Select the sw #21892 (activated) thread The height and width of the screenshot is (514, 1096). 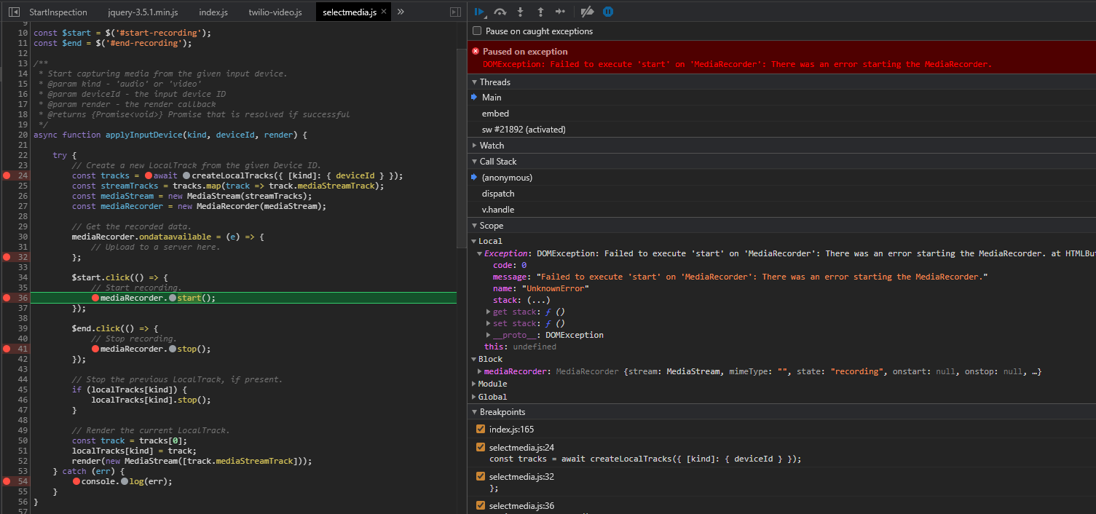(x=781, y=130)
